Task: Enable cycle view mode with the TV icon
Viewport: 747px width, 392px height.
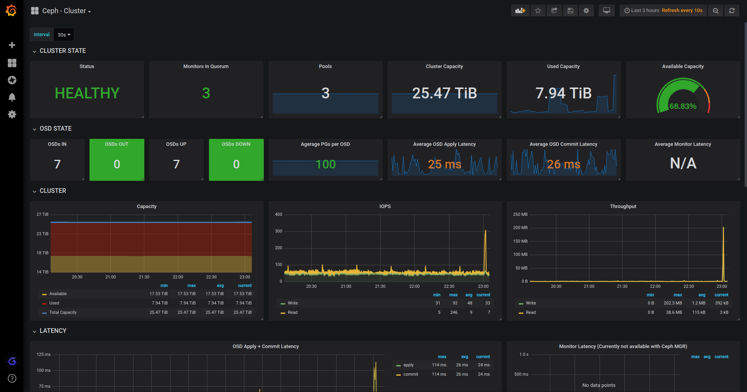Action: pos(607,10)
